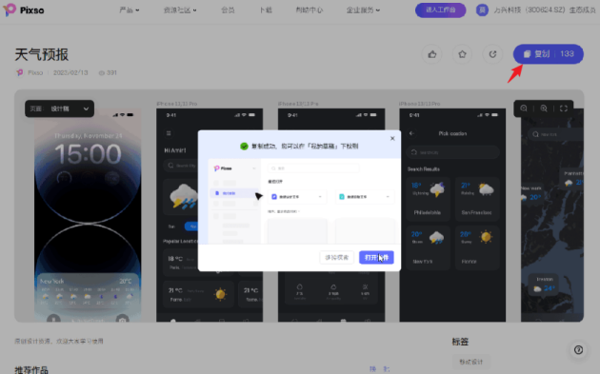This screenshot has height=374, width=600.
Task: Click the map search box in rightmost mockup
Action: (555, 134)
